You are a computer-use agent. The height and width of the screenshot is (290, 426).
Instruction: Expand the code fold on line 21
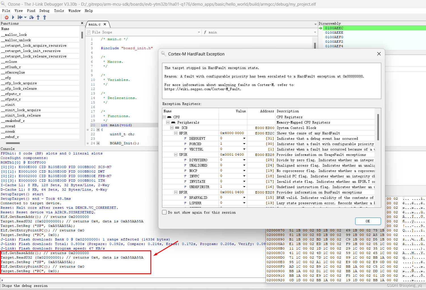(x=98, y=130)
